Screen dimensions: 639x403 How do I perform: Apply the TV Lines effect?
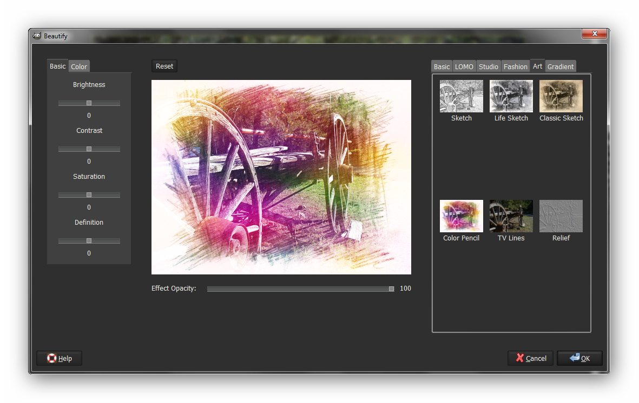tap(511, 216)
